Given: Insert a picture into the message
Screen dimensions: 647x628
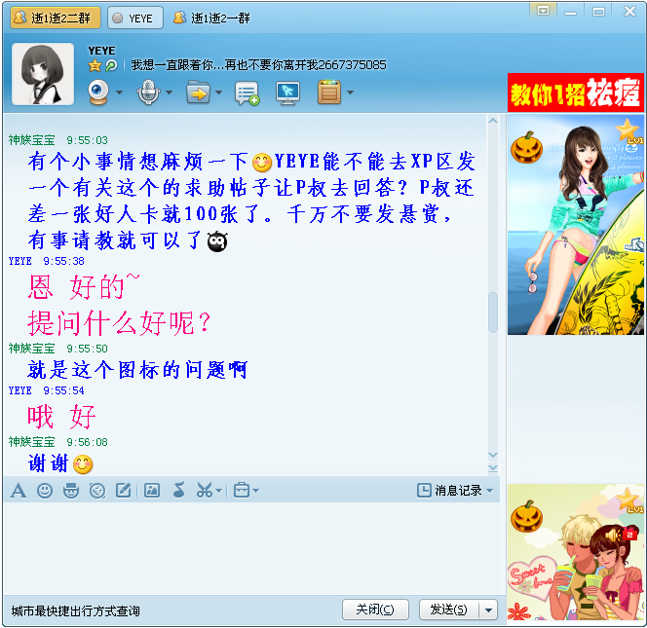Looking at the screenshot, I should tap(152, 491).
